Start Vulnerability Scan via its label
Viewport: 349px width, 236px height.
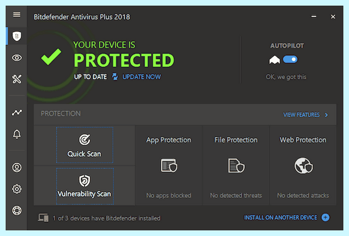click(84, 194)
